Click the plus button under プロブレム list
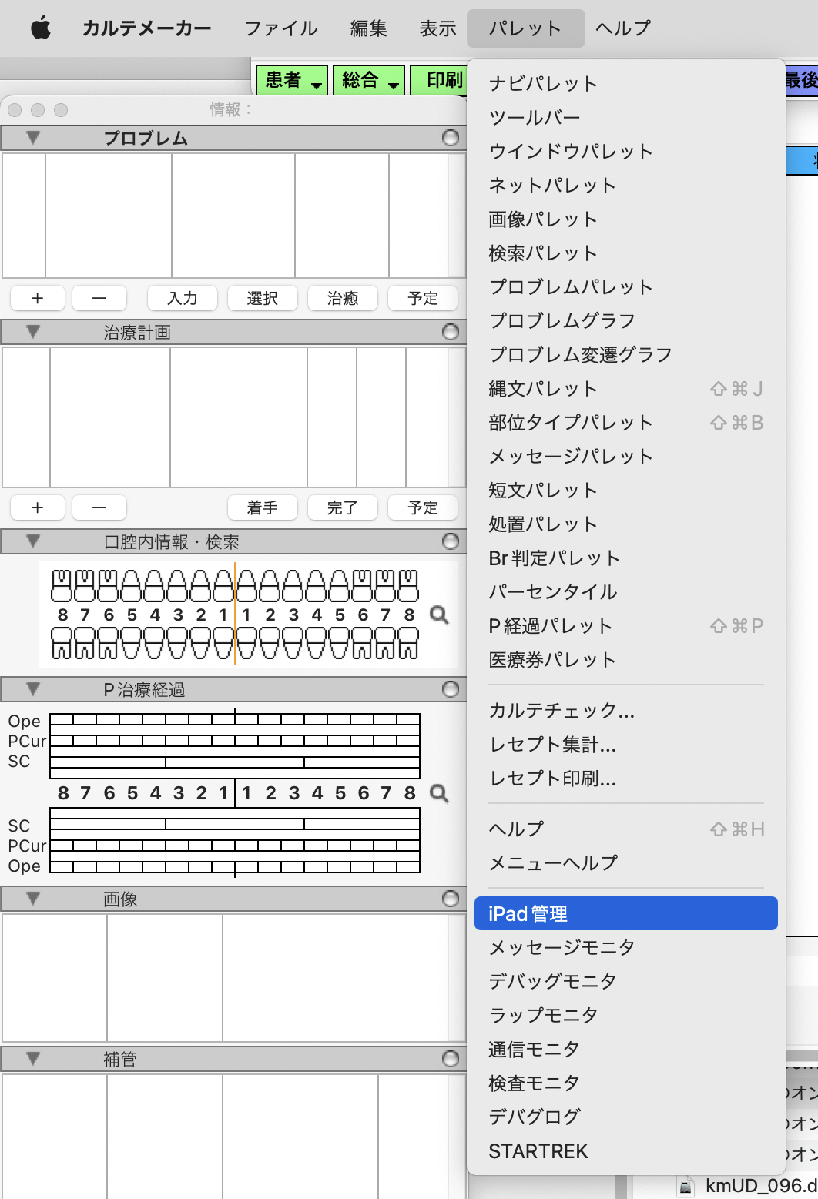The width and height of the screenshot is (818, 1199). (37, 298)
